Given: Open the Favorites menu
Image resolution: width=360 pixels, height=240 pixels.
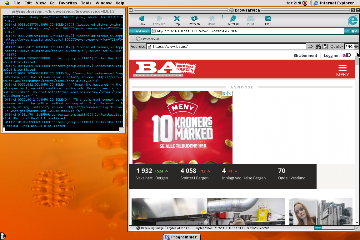Looking at the screenshot, I should tap(68, 3).
